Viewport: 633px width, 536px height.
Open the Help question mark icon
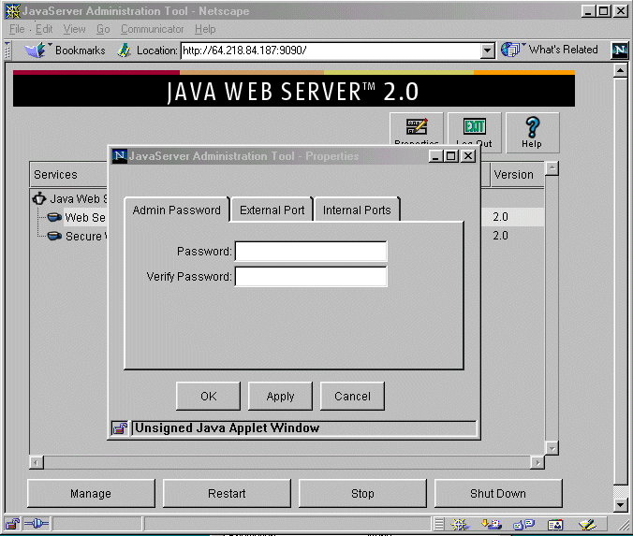tap(533, 128)
